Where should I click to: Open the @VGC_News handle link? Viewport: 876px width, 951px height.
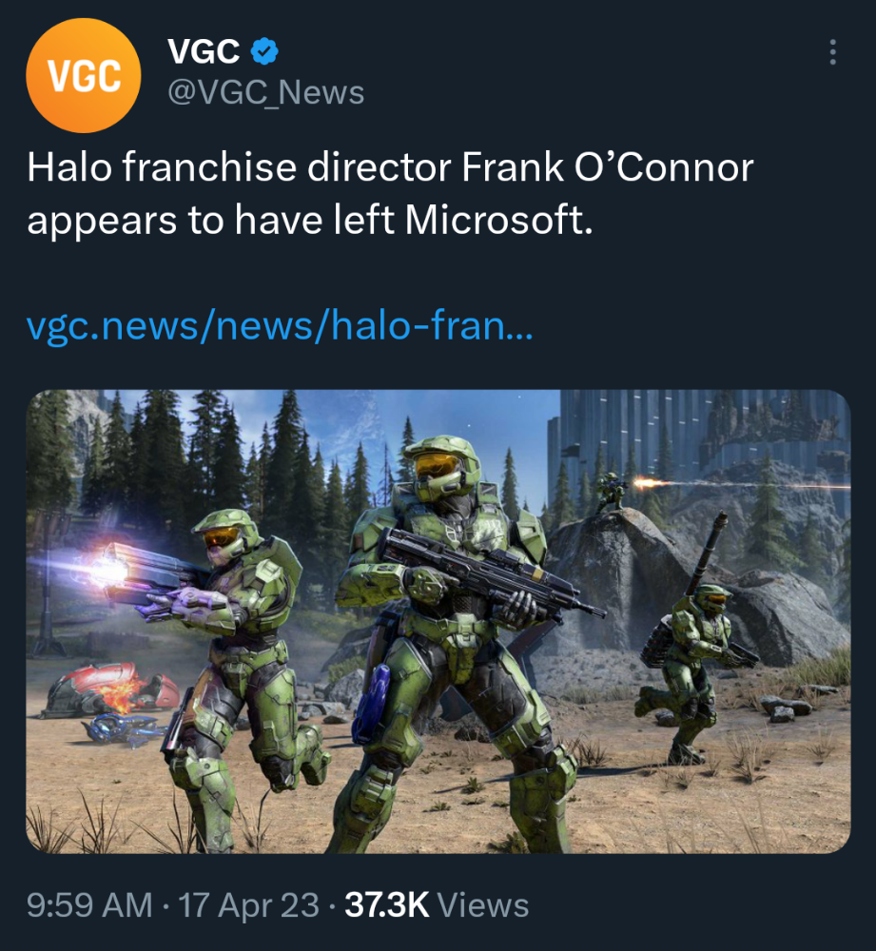(265, 93)
